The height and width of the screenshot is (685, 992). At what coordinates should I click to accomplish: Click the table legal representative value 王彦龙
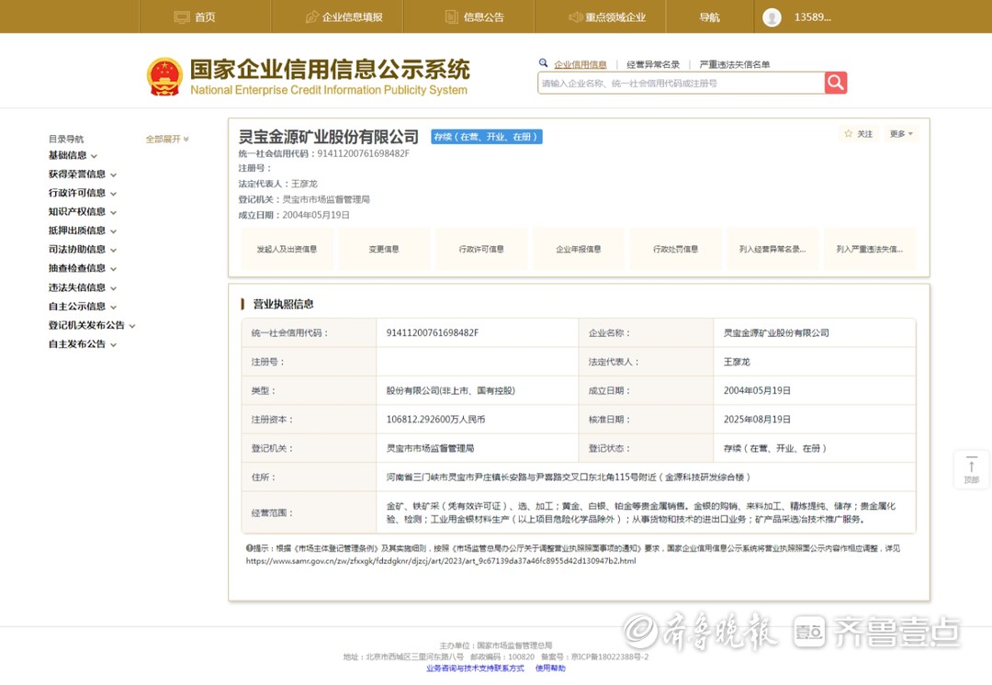(x=737, y=362)
